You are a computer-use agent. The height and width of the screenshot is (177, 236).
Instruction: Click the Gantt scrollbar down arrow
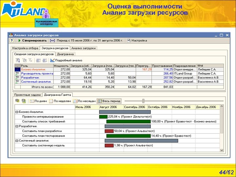tap(222, 150)
